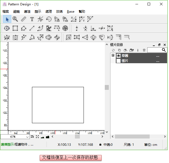Open the 檔案 menu
Viewport: 169px width, 163px height.
click(6, 12)
